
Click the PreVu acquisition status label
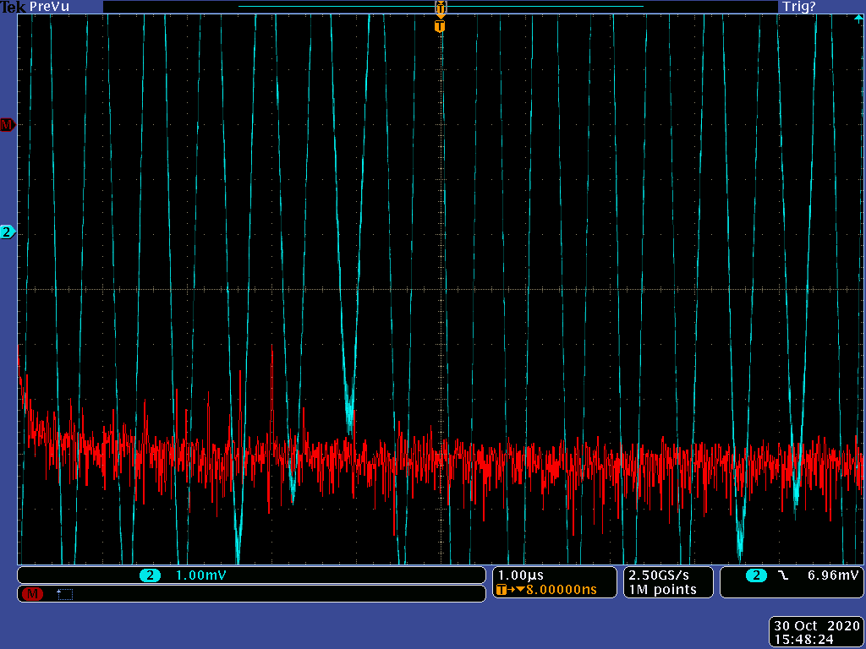point(48,7)
